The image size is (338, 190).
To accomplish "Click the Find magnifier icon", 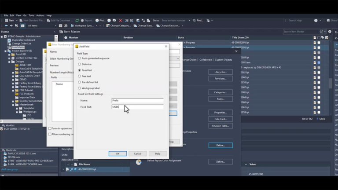I will [x=194, y=21].
